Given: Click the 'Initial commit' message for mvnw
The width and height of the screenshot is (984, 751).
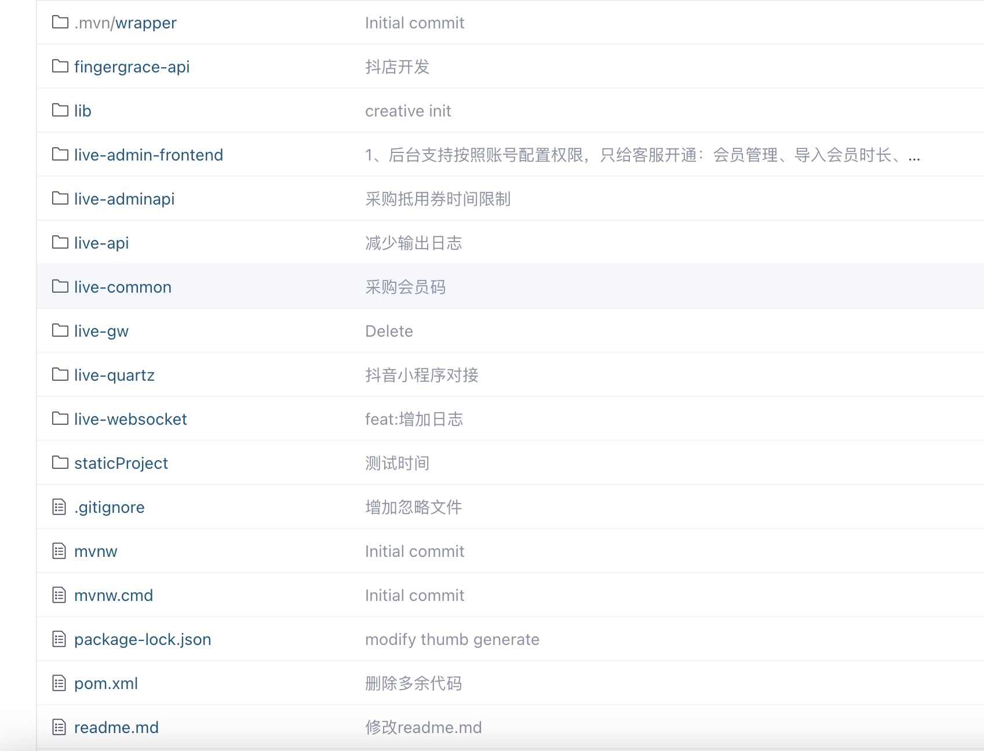Looking at the screenshot, I should pos(414,552).
